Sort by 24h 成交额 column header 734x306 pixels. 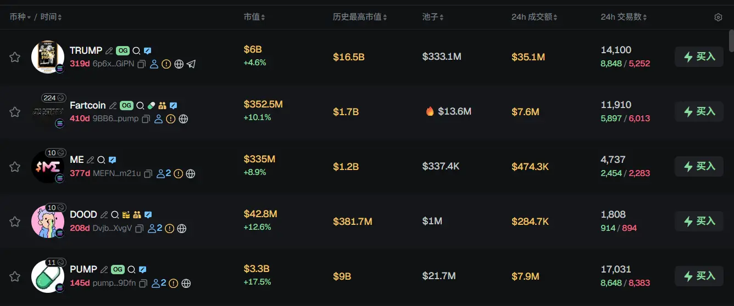(534, 18)
